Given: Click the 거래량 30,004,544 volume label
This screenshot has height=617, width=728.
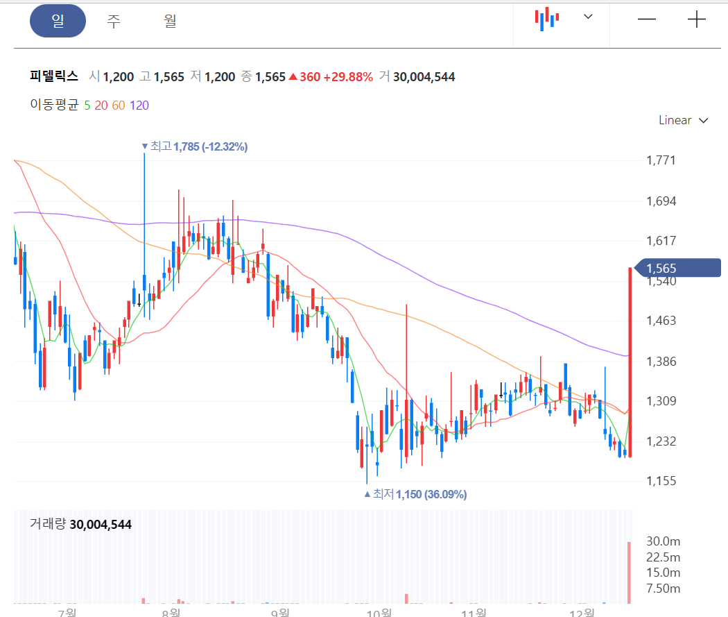Looking at the screenshot, I should 81,525.
